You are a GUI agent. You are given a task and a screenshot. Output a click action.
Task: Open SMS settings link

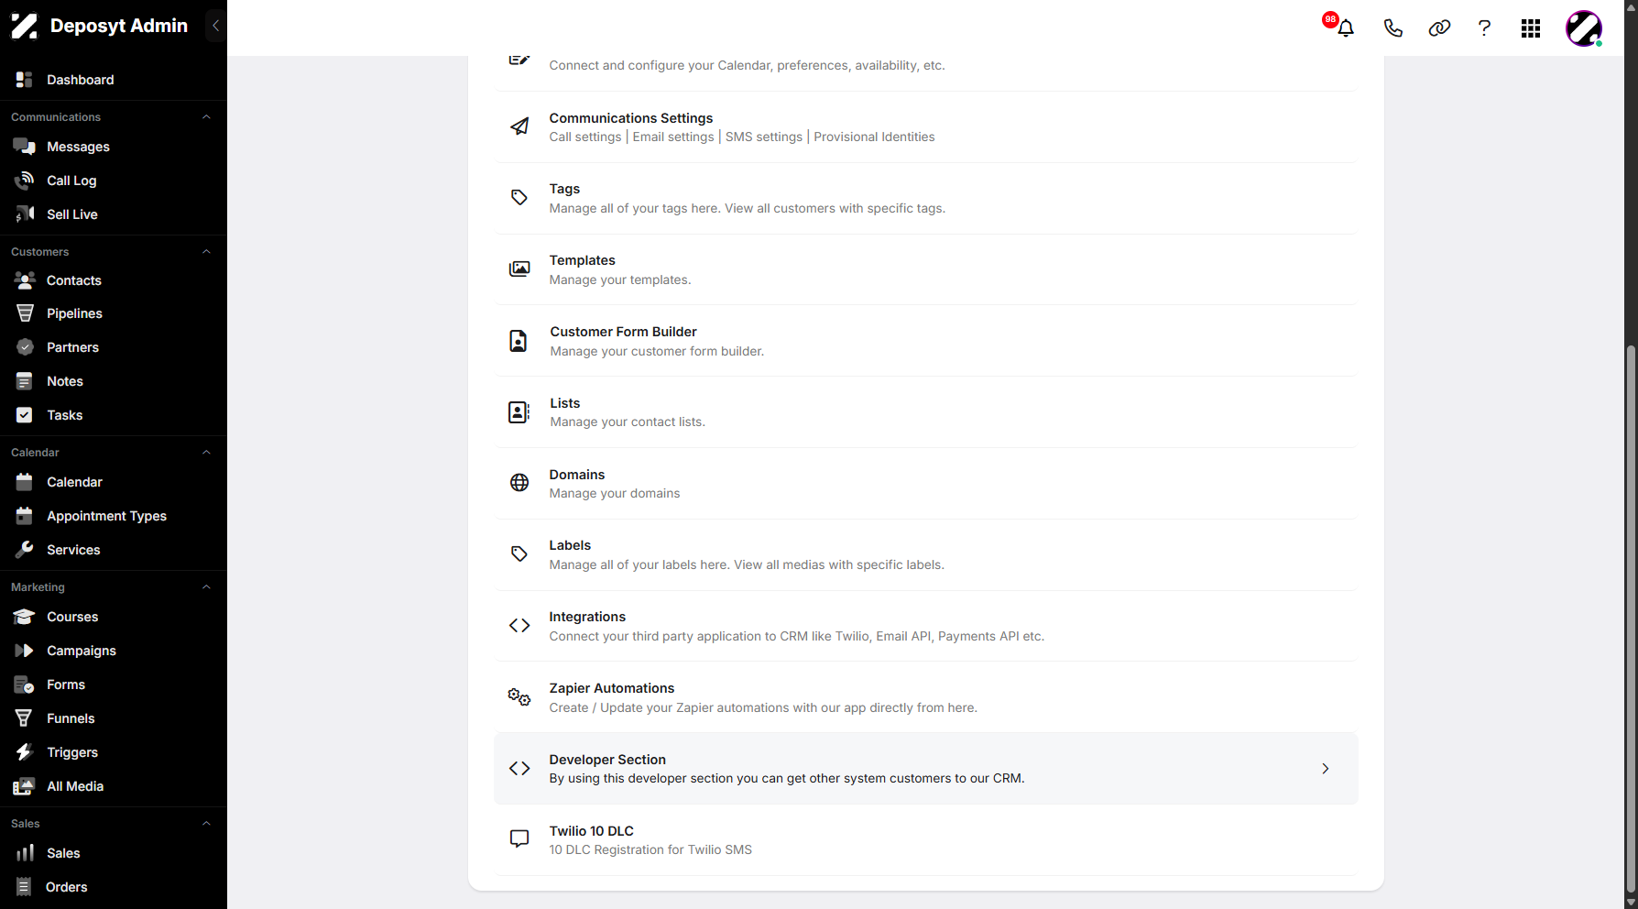(x=764, y=137)
